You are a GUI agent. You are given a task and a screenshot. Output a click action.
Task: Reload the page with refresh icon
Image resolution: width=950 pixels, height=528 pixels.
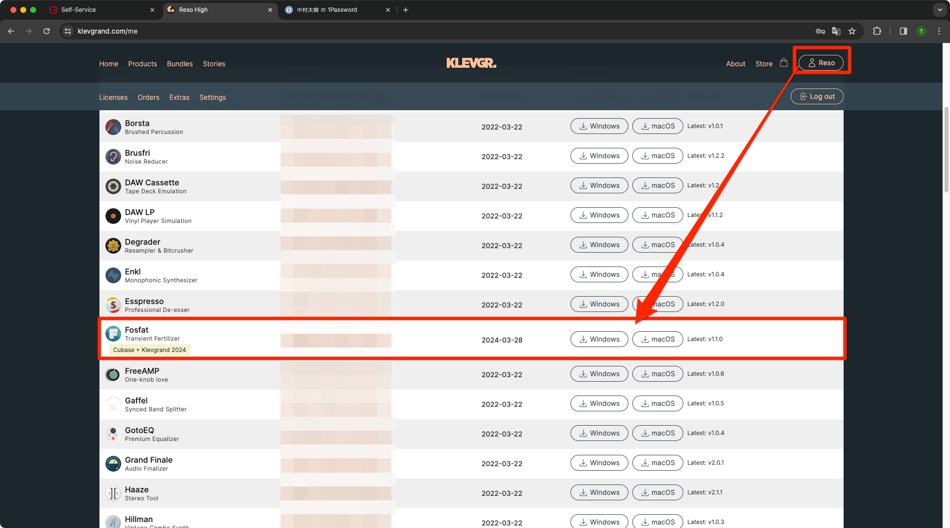coord(47,31)
